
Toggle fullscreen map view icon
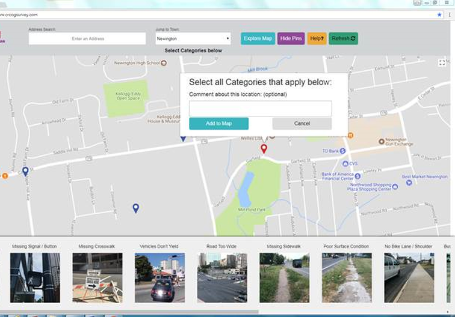(x=442, y=62)
